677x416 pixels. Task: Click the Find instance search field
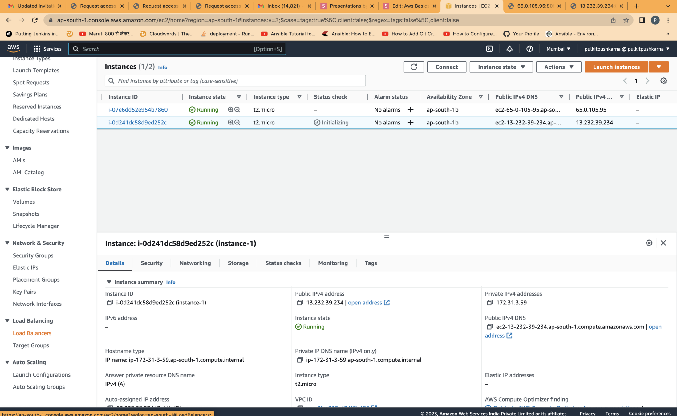coord(235,81)
